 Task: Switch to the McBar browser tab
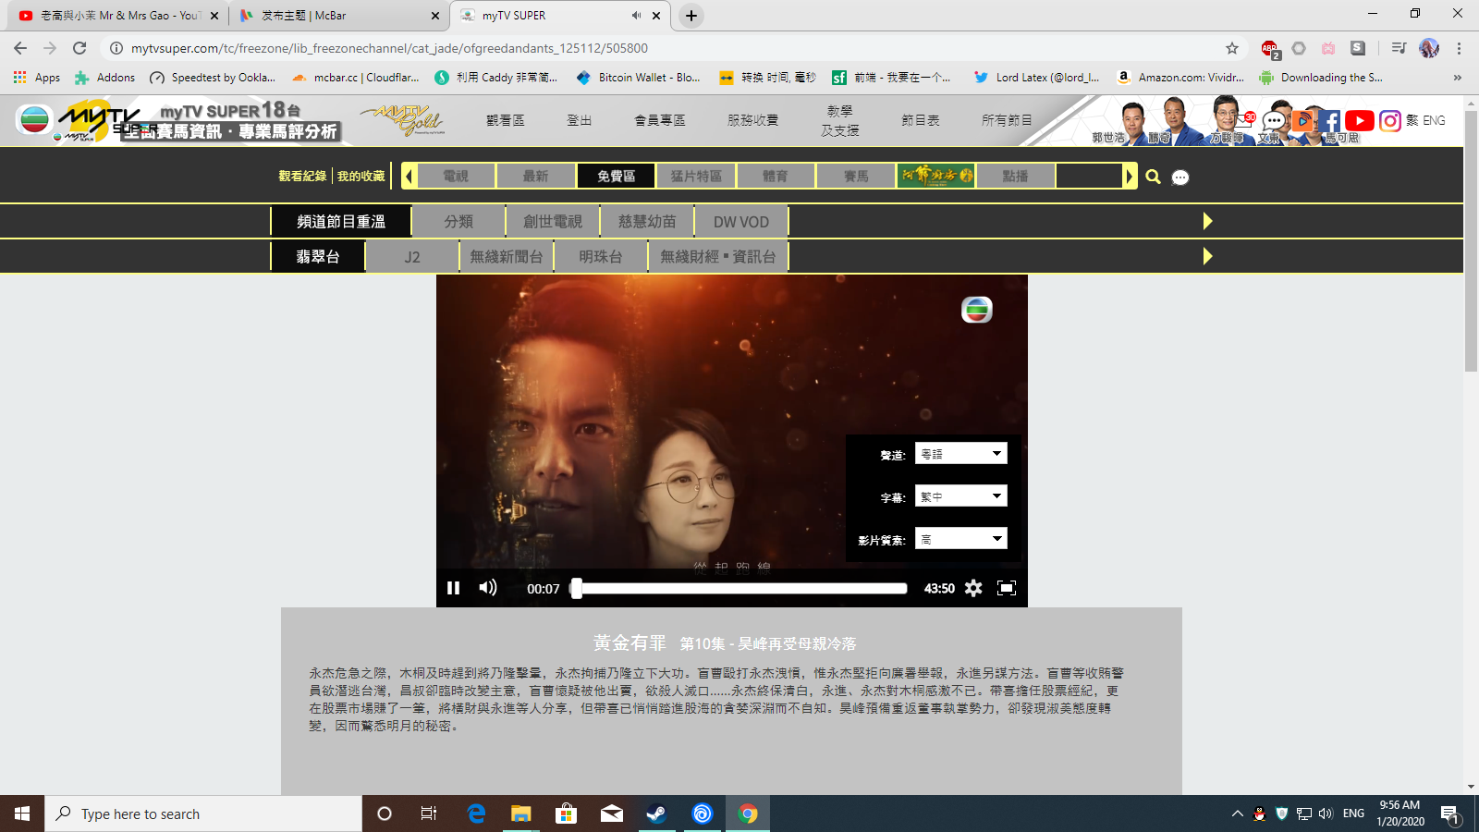click(339, 16)
